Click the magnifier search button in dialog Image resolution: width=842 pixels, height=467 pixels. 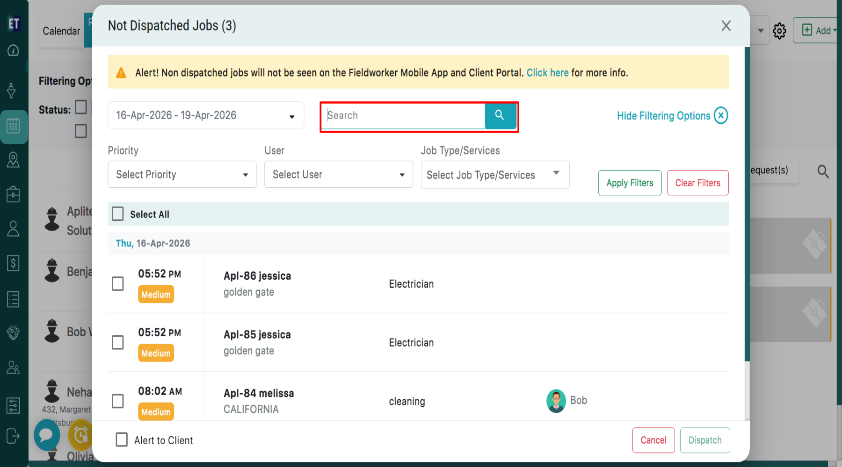point(500,115)
